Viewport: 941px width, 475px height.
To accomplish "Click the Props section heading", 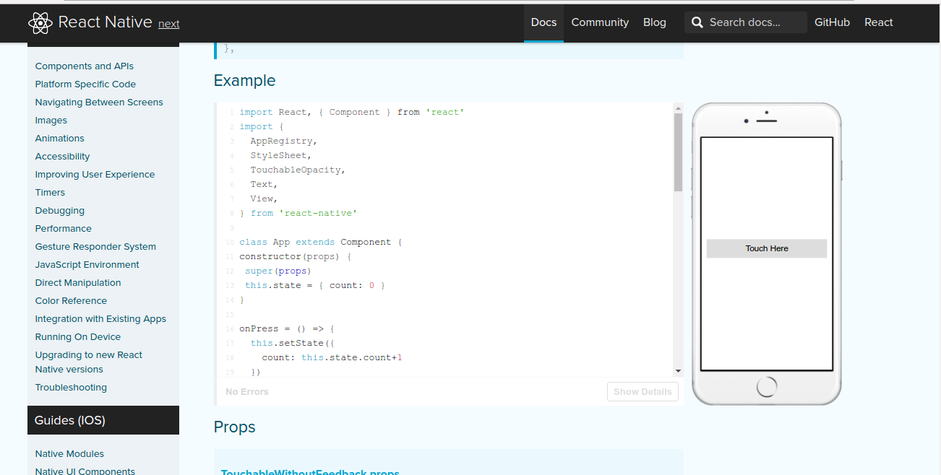I will click(x=234, y=427).
